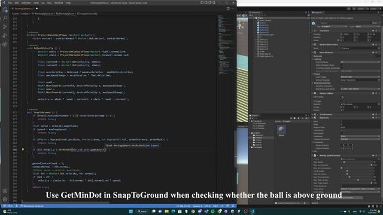Open the Accounts icon in activity bar
This screenshot has width=383, height=215.
[5, 191]
